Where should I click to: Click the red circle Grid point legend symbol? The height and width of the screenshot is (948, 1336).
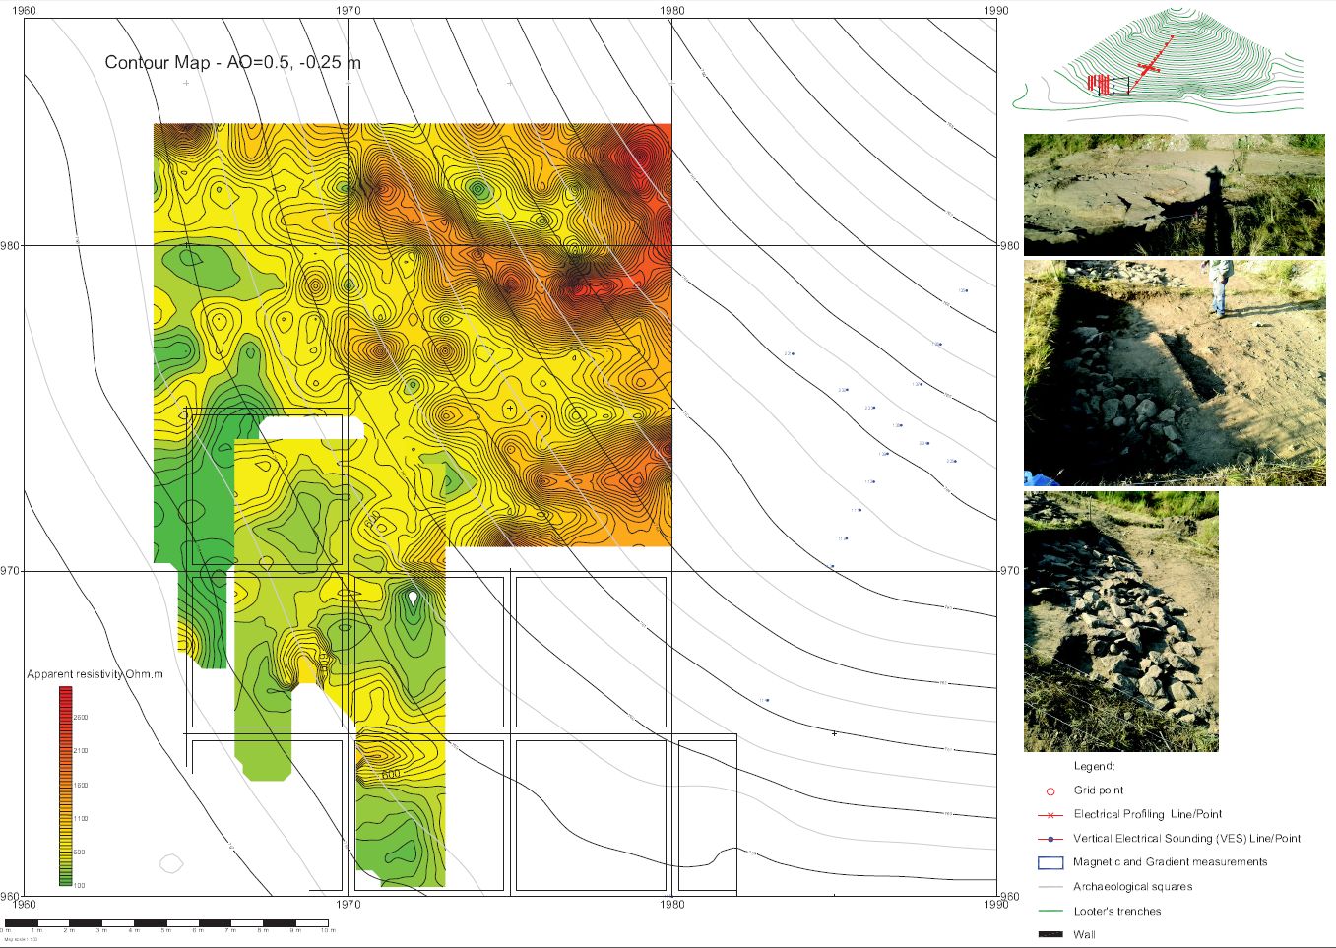(1050, 791)
